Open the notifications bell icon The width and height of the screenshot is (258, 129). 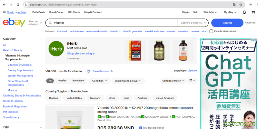coord(244,12)
